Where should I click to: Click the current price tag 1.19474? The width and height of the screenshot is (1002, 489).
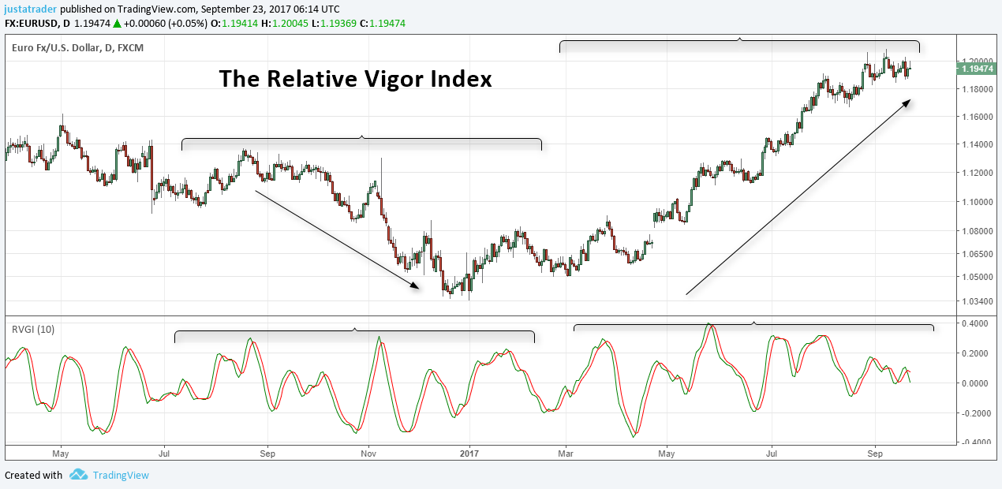pos(977,69)
